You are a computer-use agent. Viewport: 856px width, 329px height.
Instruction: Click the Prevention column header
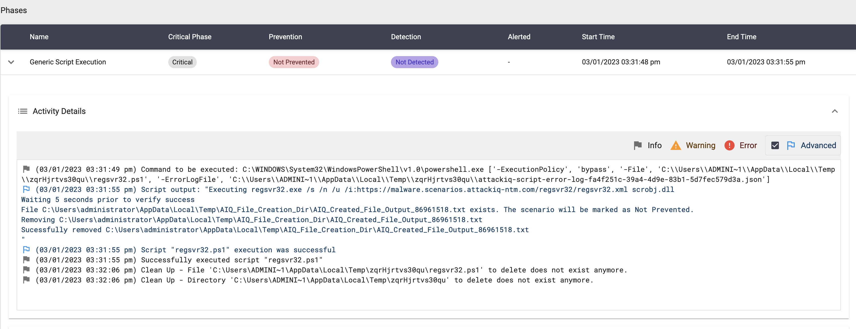(x=285, y=37)
